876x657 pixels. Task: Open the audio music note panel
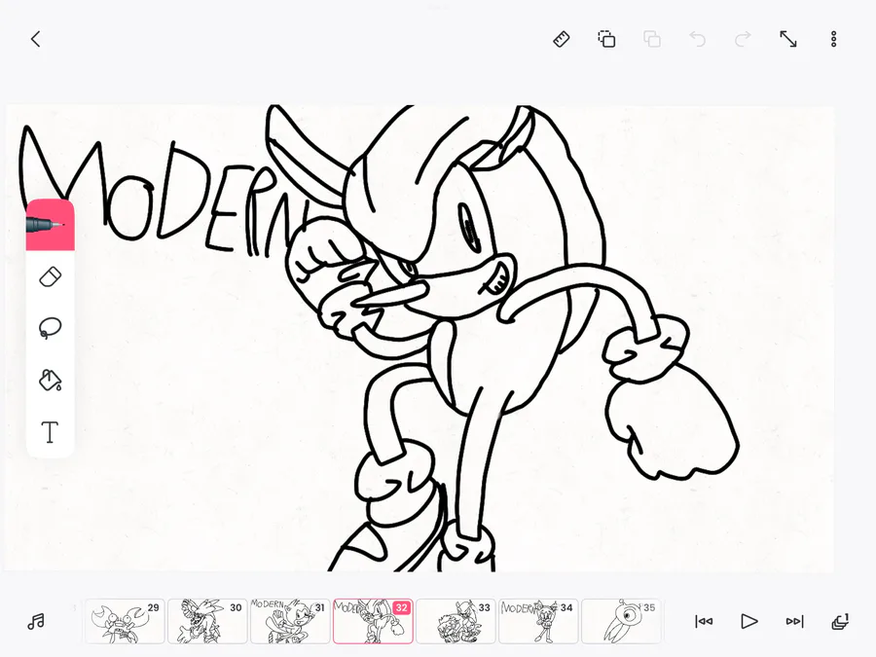click(x=36, y=621)
